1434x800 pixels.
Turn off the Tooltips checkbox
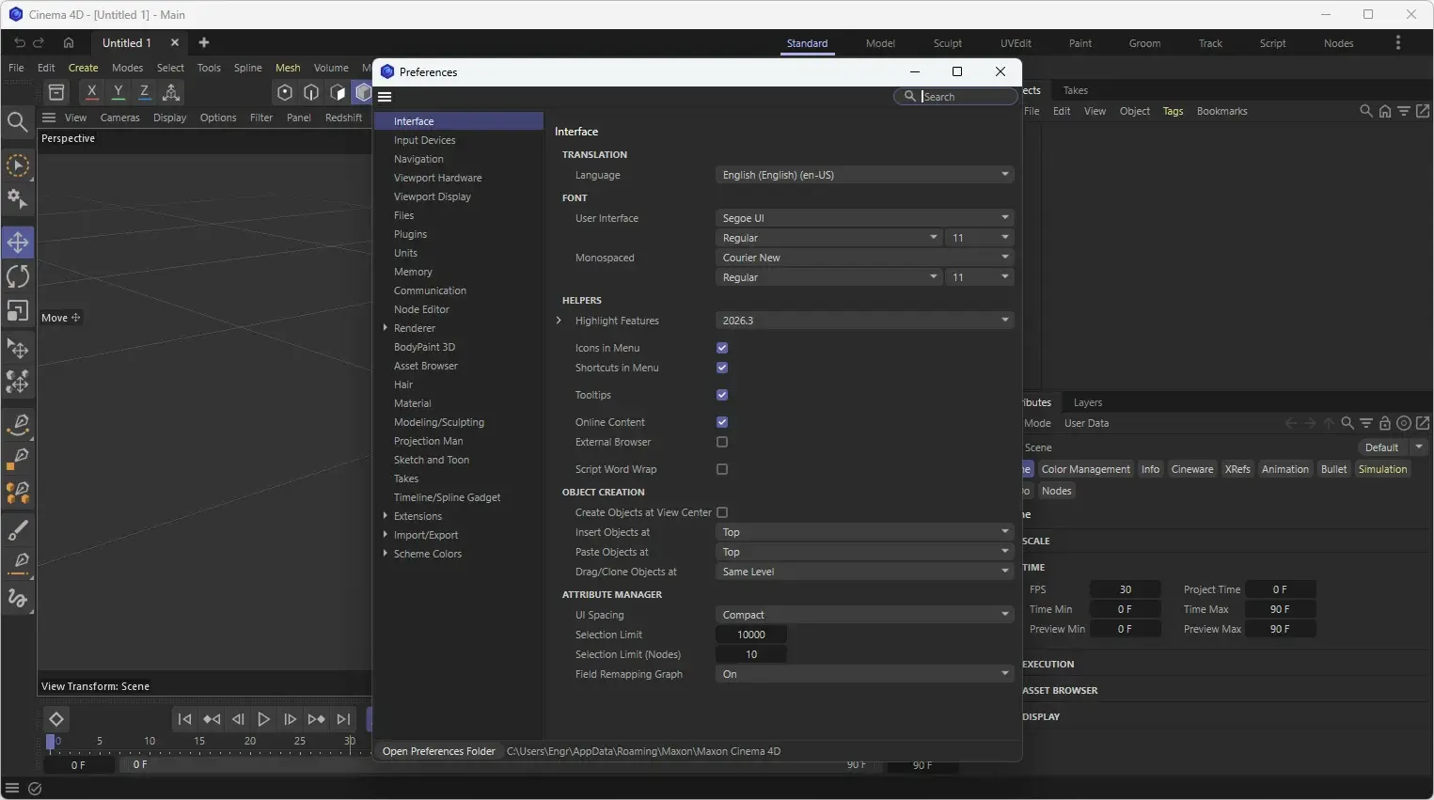click(x=722, y=395)
